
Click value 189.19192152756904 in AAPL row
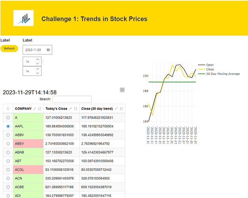pyautogui.click(x=97, y=126)
